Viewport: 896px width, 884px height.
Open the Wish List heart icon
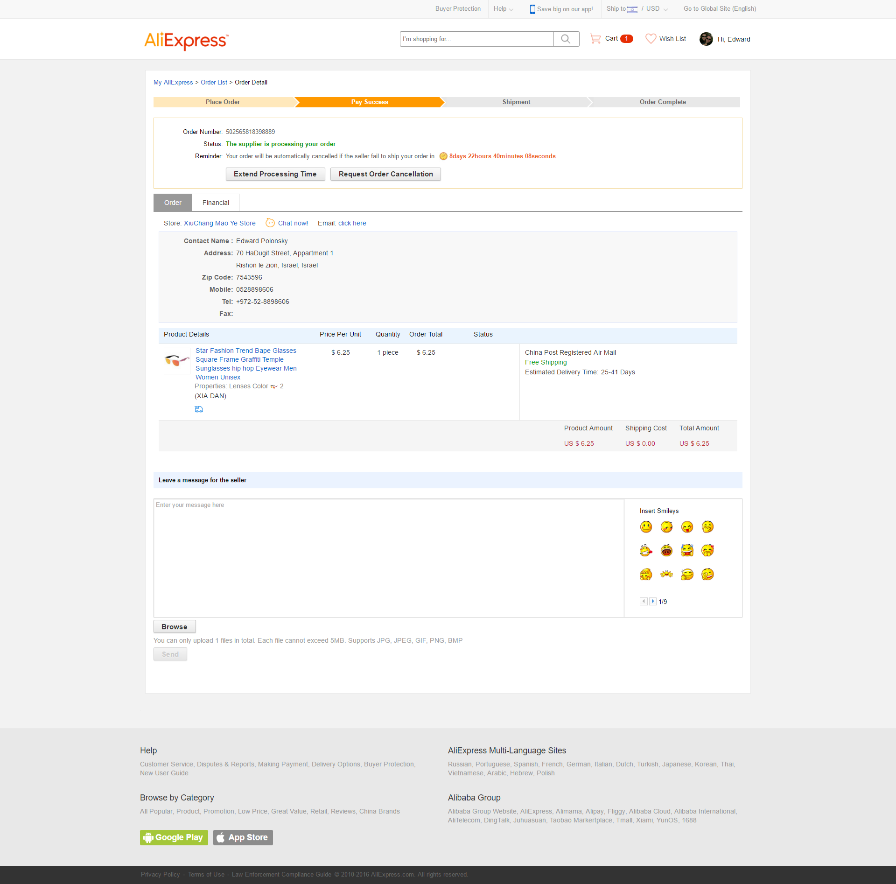click(x=651, y=39)
